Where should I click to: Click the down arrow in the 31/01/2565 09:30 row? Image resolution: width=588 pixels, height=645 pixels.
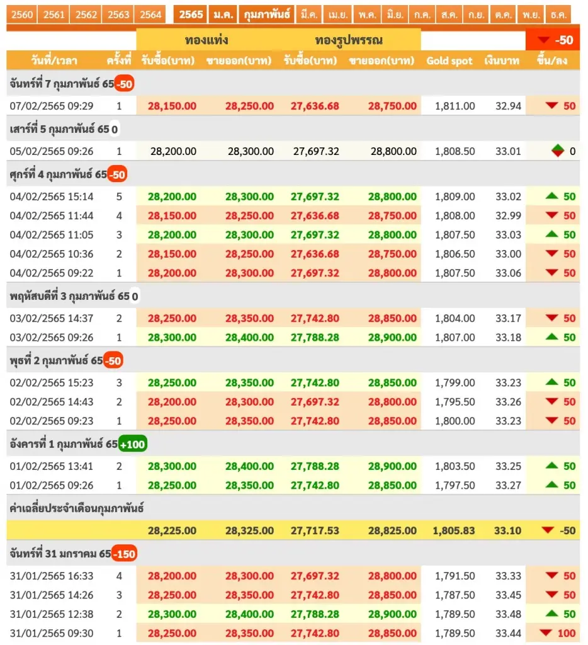[546, 633]
